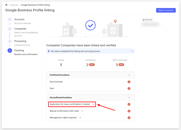The height and width of the screenshot is (130, 181).
Task: Click the 40% Confirmed badge
Action: (92, 65)
